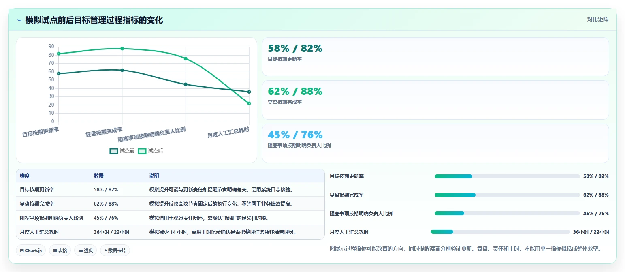Click the 月度人工汇总耗时 progress bar
The height and width of the screenshot is (272, 625).
coord(500,232)
